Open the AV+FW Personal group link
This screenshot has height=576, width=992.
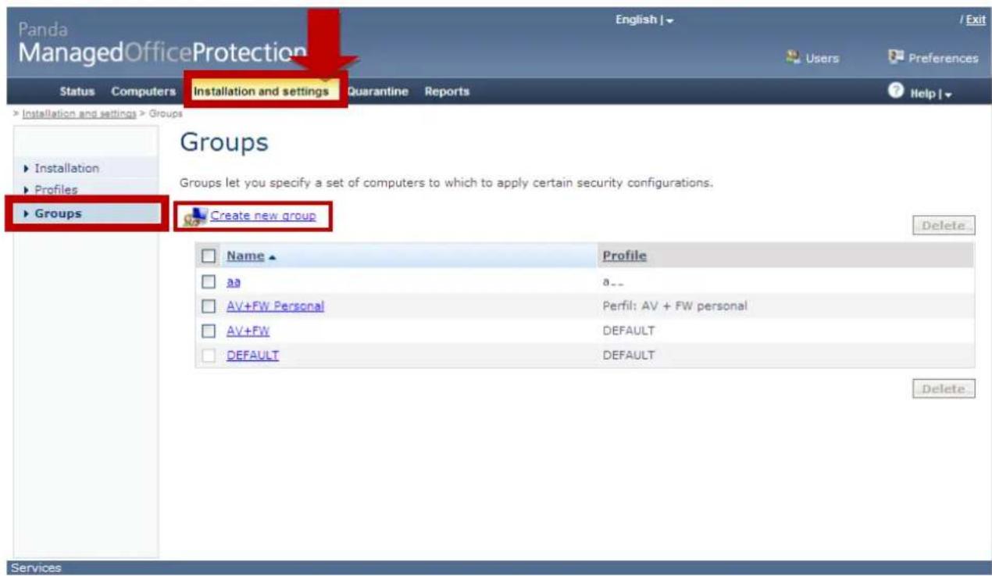point(275,306)
